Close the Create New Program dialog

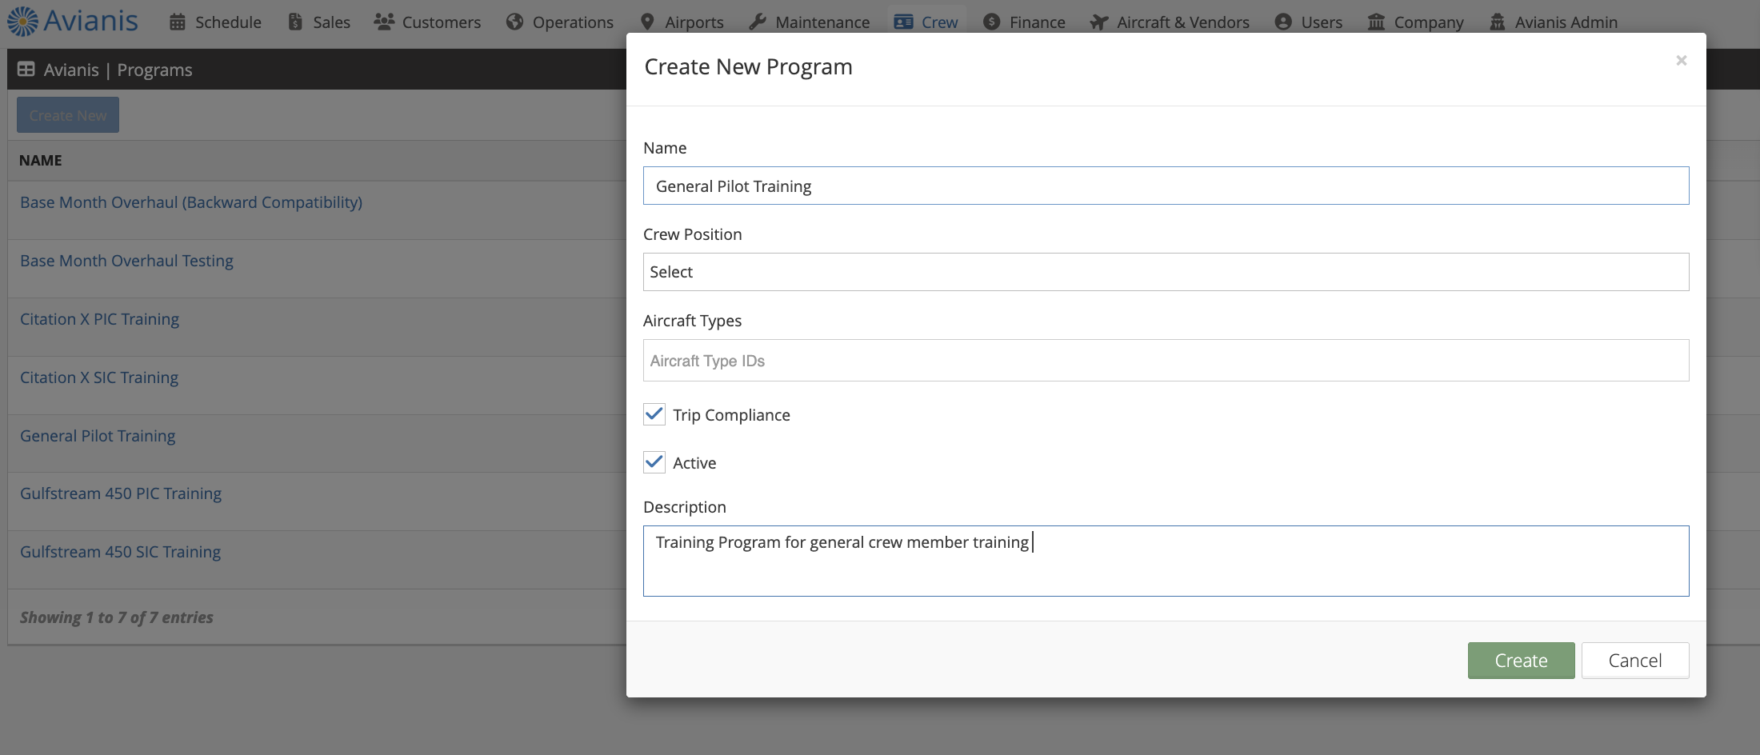pyautogui.click(x=1681, y=61)
